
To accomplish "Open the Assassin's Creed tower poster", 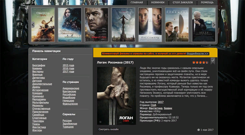I will (123, 25).
